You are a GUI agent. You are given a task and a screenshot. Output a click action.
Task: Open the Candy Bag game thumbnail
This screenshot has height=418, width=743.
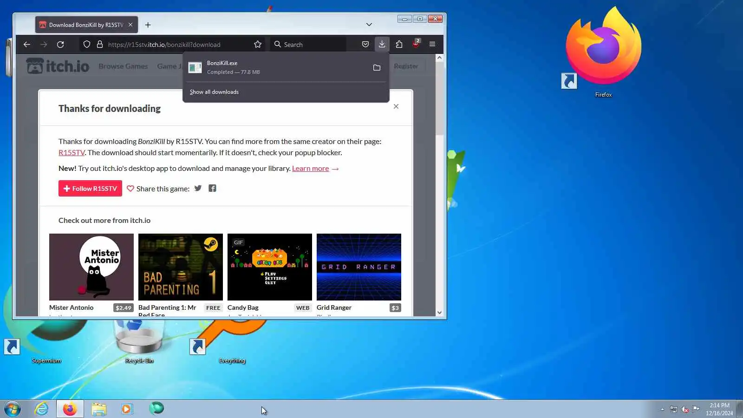pyautogui.click(x=270, y=267)
